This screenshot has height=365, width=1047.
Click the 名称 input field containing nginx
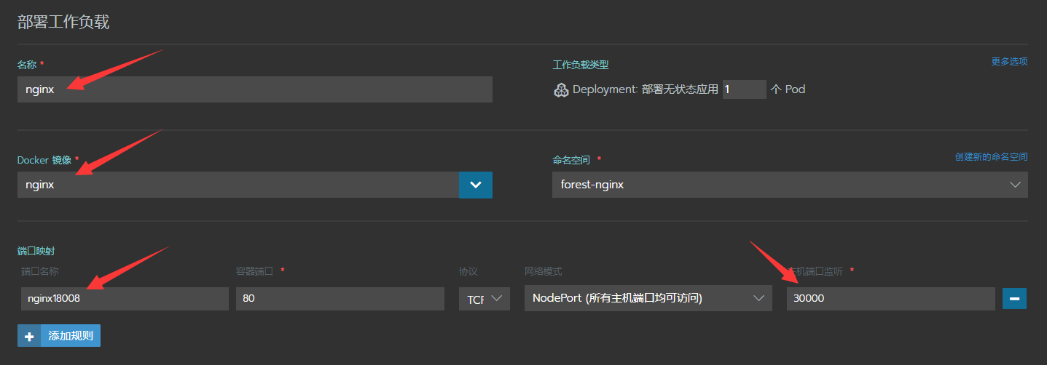255,89
